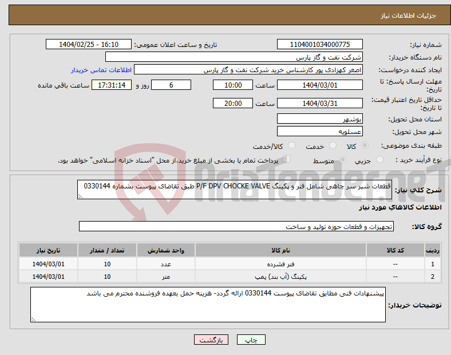The image size is (451, 355).
Task: Click the نام کالا column header
Action: coord(280,250)
